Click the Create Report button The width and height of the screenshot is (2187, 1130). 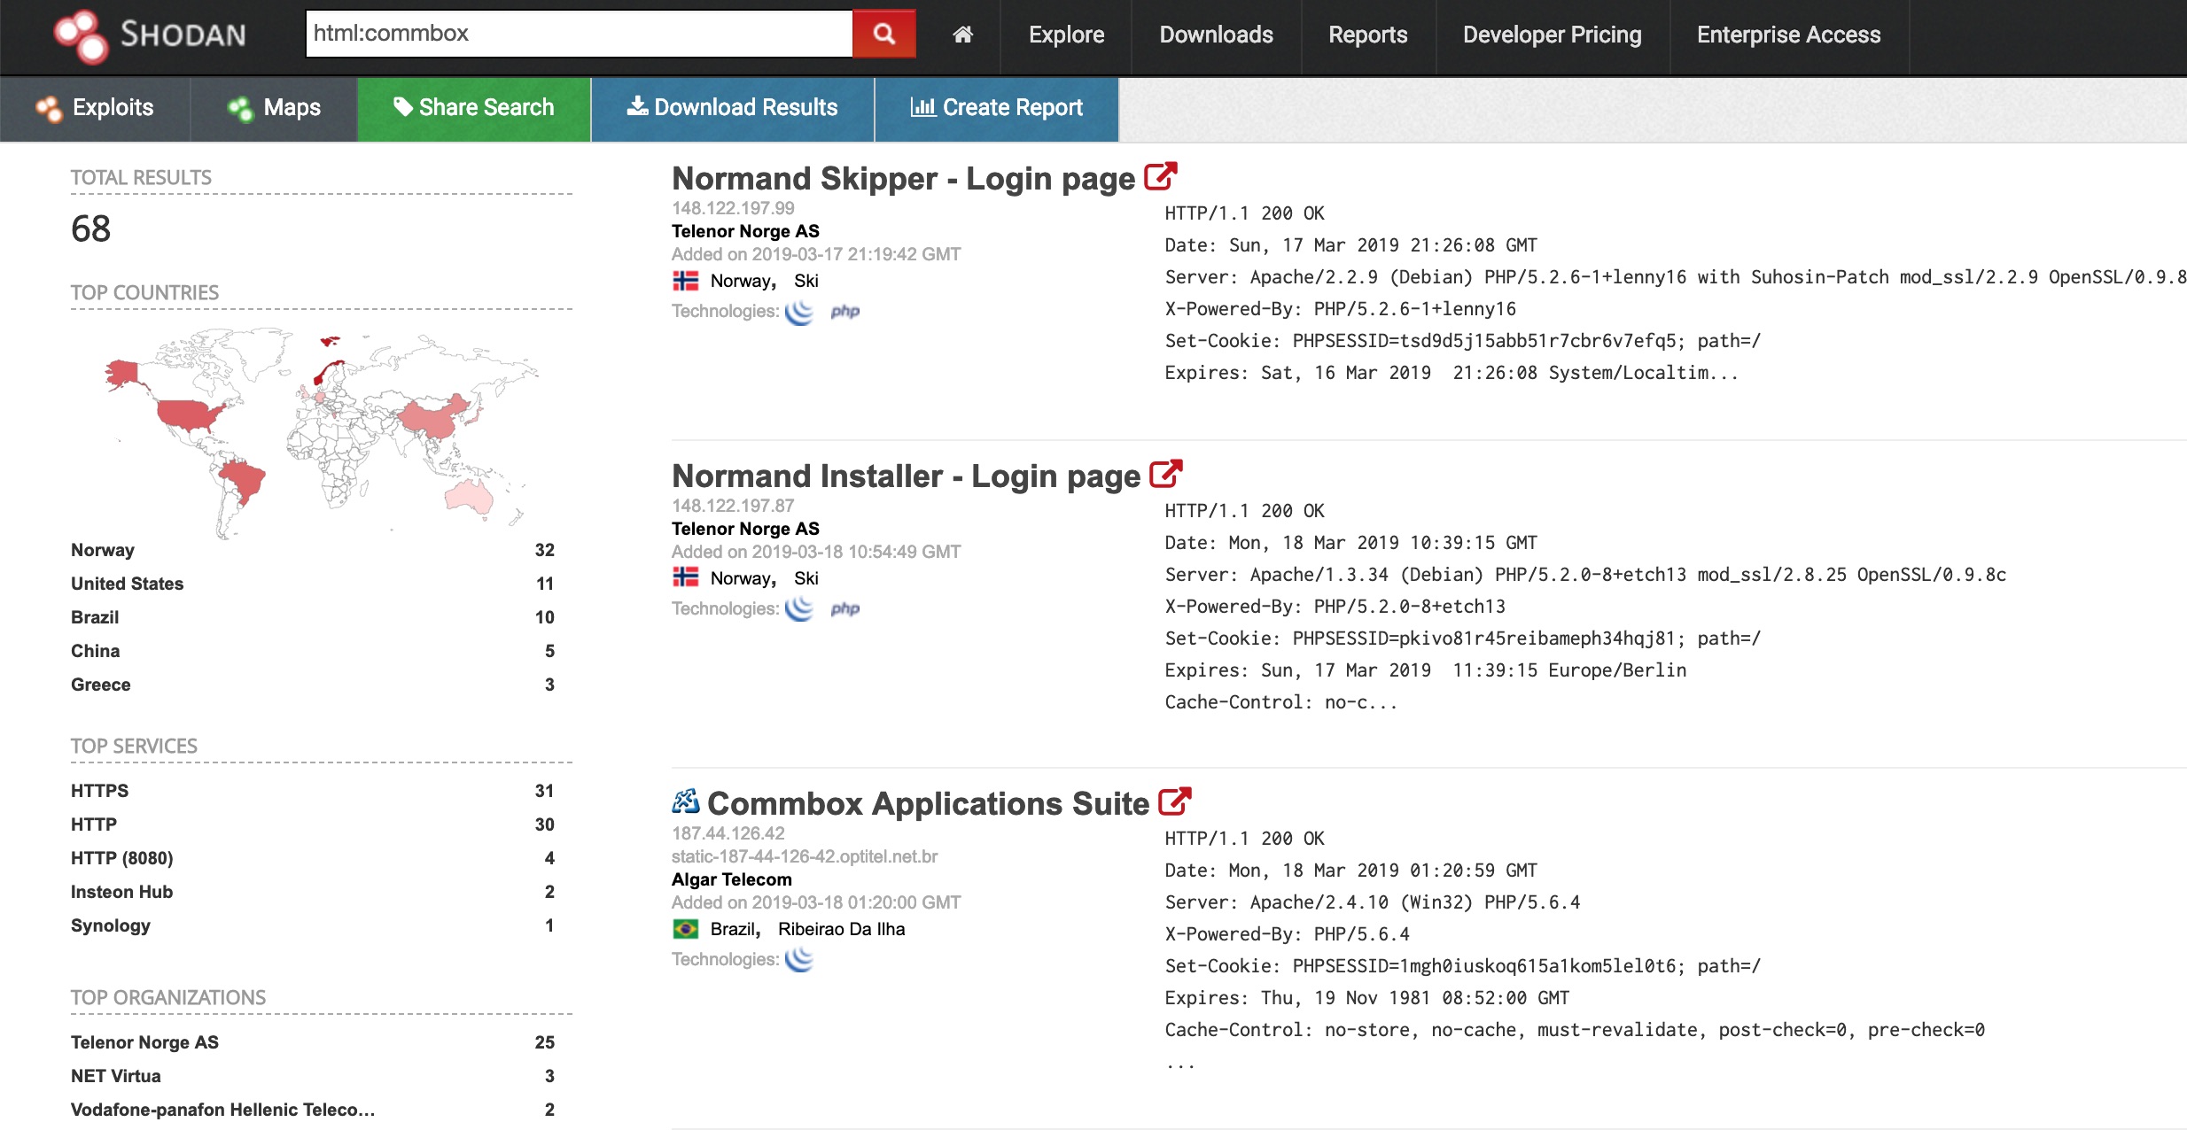997,109
